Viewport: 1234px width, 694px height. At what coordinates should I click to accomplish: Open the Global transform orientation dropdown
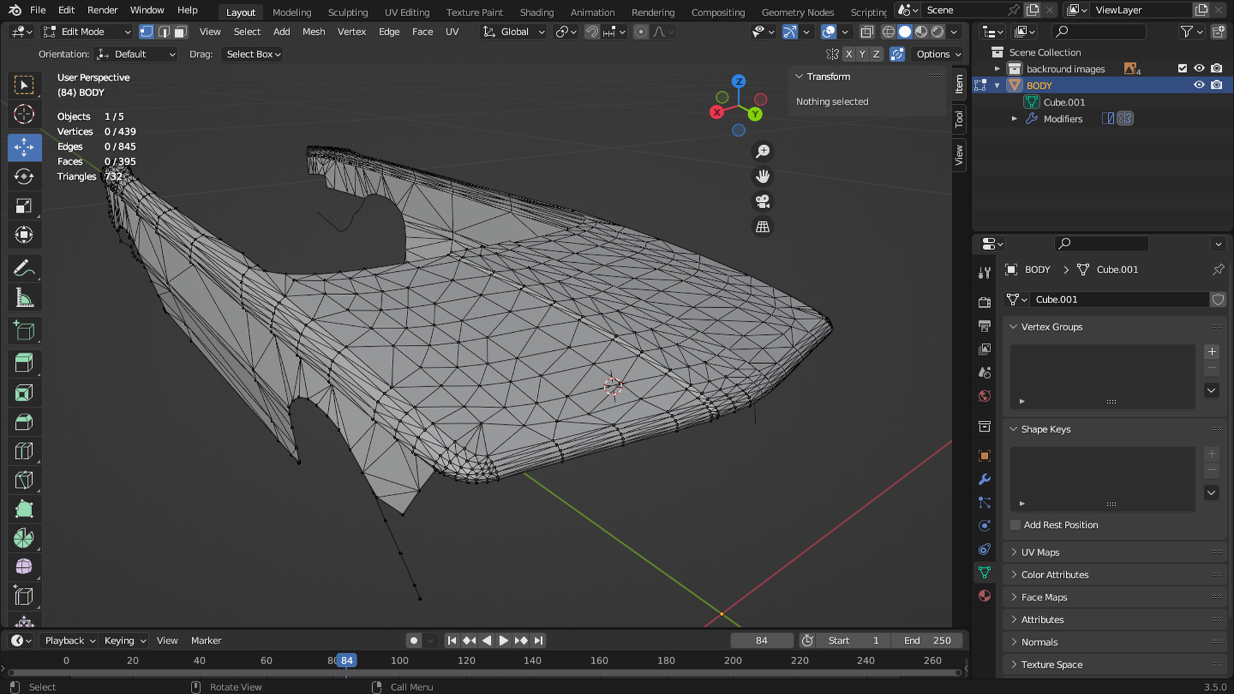pos(514,32)
